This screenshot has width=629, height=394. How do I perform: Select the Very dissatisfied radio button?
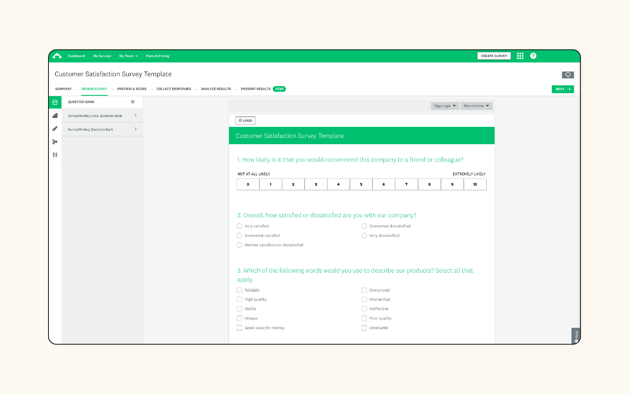364,236
